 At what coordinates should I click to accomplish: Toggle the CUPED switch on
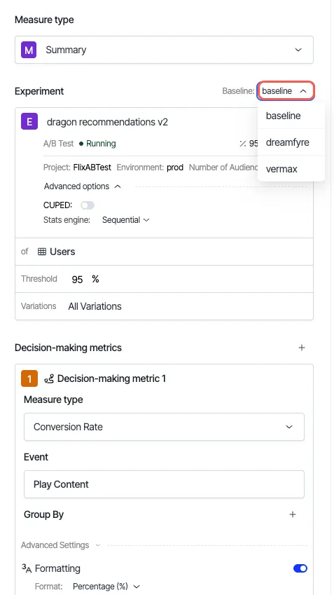pyautogui.click(x=88, y=205)
